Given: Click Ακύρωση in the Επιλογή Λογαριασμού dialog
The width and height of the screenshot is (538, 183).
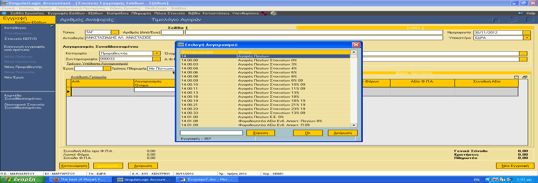Looking at the screenshot, I should [x=343, y=133].
